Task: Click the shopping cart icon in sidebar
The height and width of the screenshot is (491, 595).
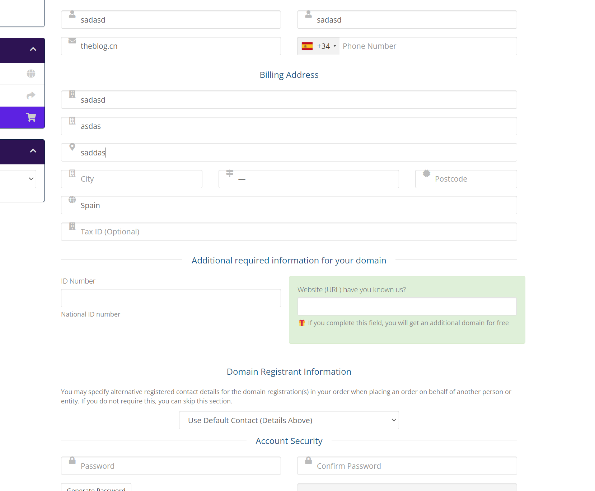Action: tap(31, 117)
